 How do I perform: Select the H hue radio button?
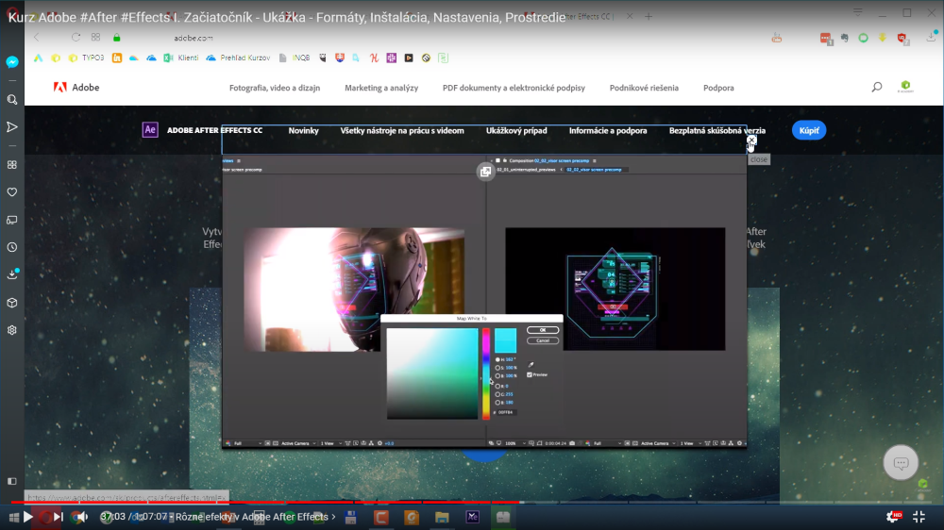pos(498,359)
